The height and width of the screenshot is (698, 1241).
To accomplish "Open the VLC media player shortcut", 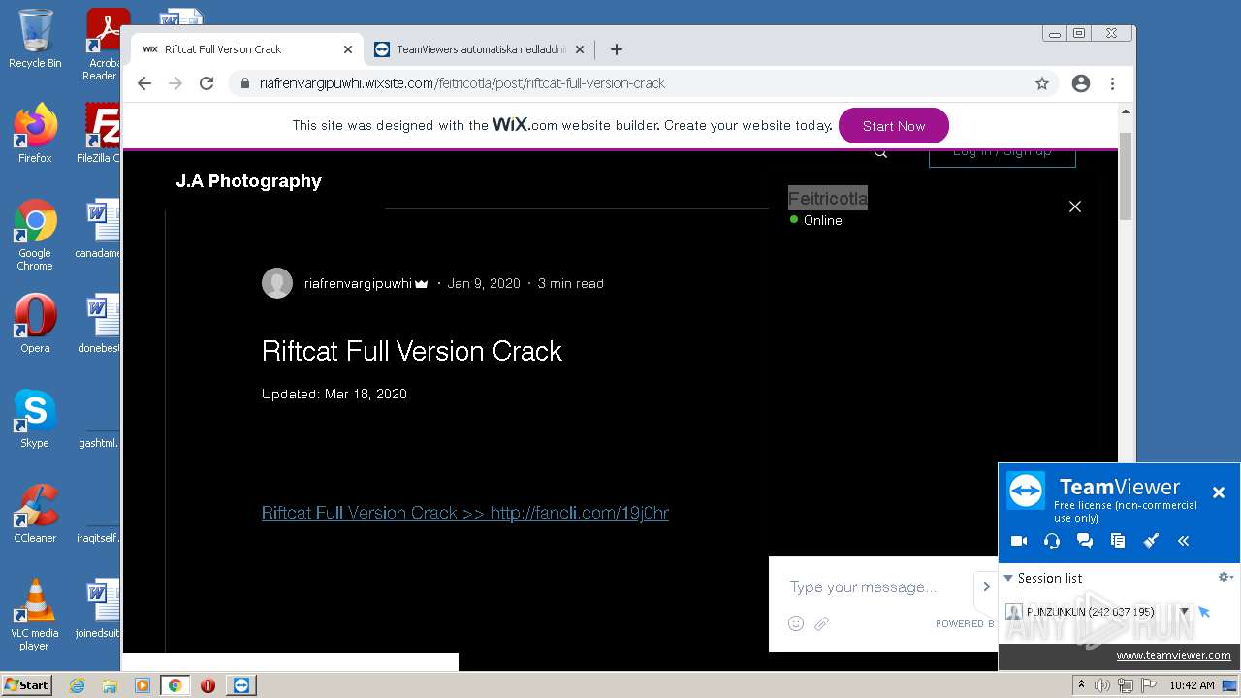I will [35, 615].
